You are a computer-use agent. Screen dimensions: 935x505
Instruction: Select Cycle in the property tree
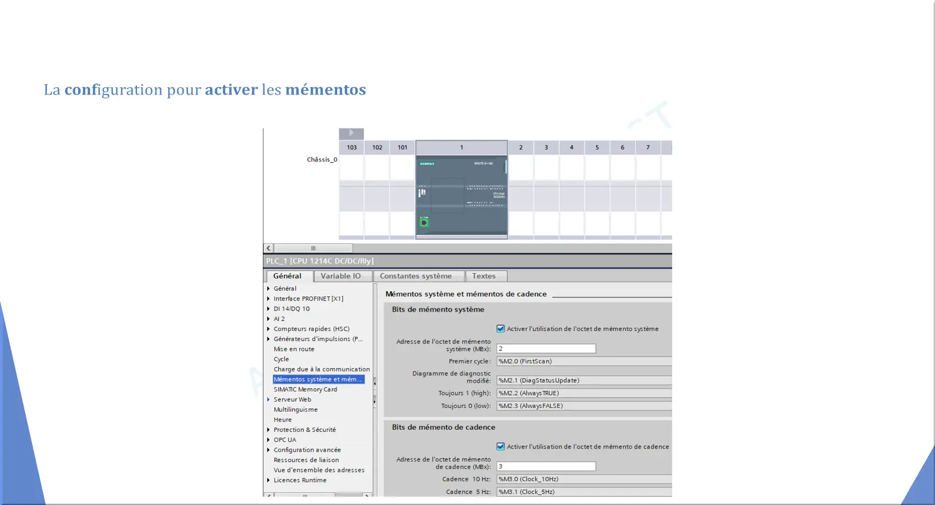pos(281,359)
